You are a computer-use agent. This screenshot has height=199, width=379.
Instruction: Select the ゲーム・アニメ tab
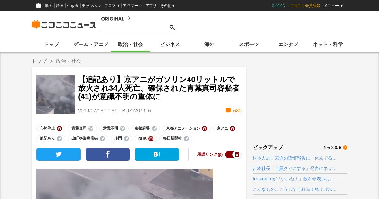tap(91, 45)
